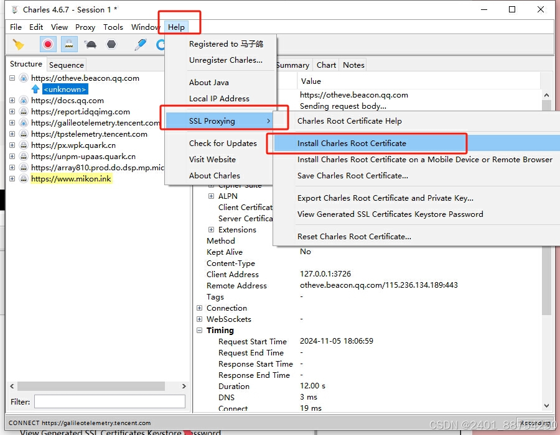Choose About Charles
Screen dimensions: 560x435
pyautogui.click(x=215, y=175)
